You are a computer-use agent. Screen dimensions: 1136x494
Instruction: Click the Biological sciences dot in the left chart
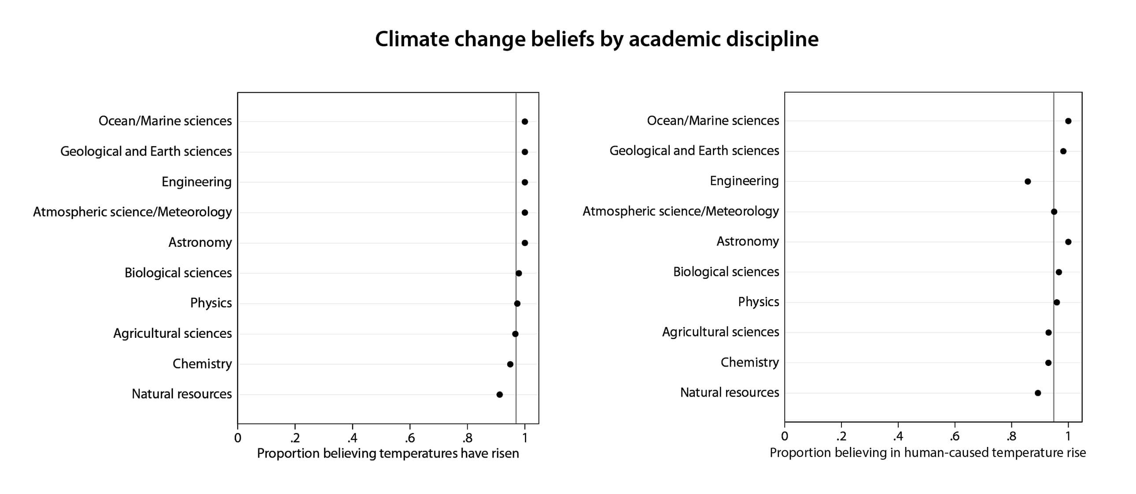pos(519,273)
